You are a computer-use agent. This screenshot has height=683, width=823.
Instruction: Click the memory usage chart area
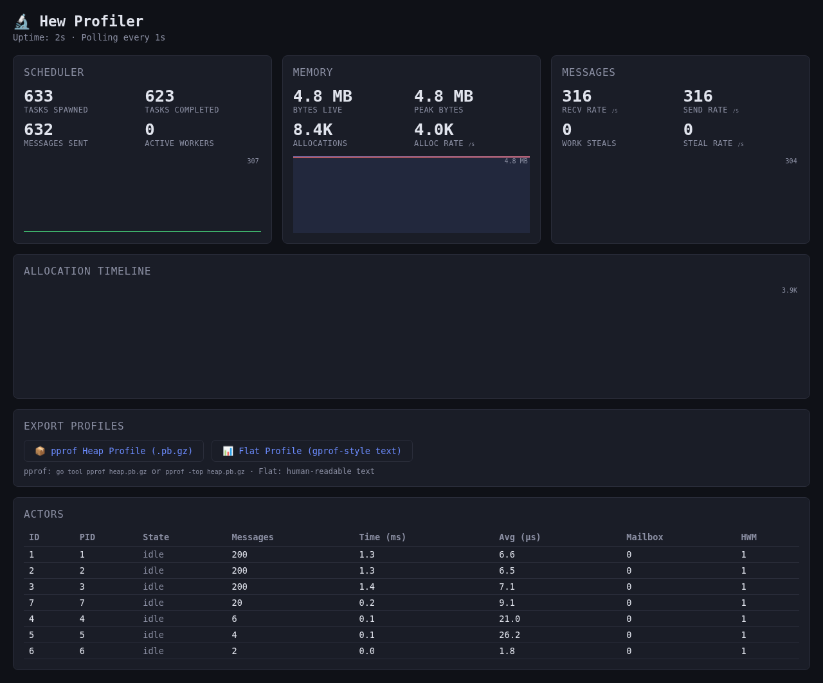click(x=411, y=194)
